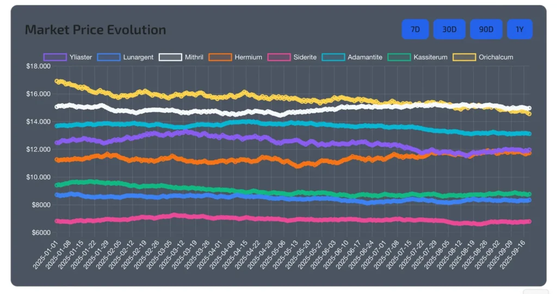
Task: Toggle Mithril legend label
Action: [x=194, y=57]
